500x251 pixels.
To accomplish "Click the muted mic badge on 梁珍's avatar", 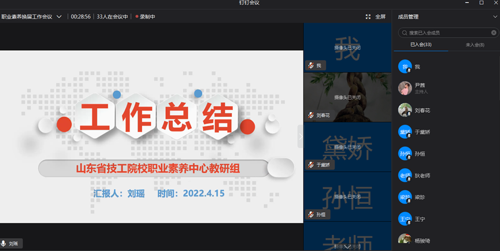I will pos(409,201).
